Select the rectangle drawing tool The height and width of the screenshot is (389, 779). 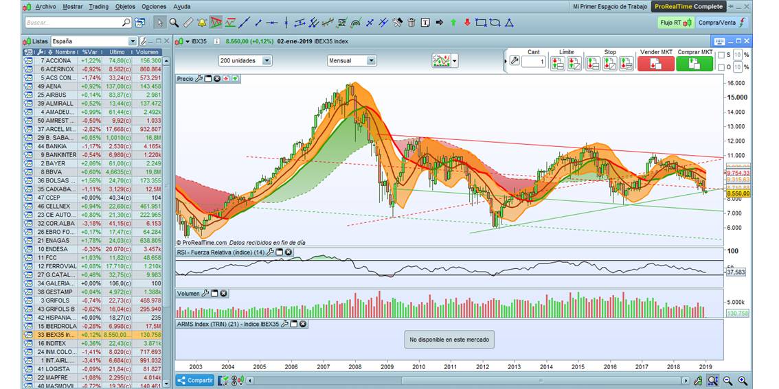point(480,23)
